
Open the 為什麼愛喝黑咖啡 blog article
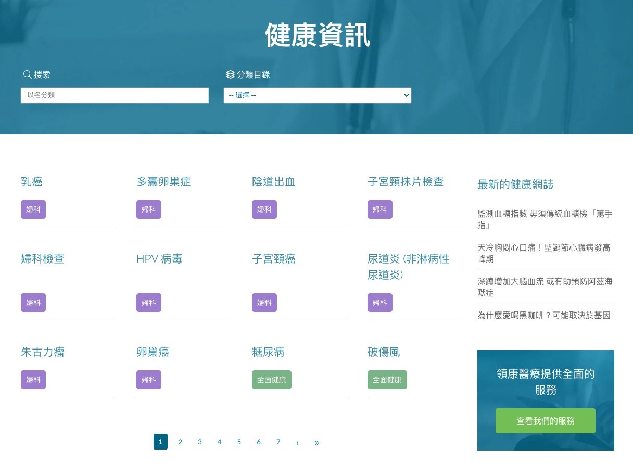coord(543,315)
